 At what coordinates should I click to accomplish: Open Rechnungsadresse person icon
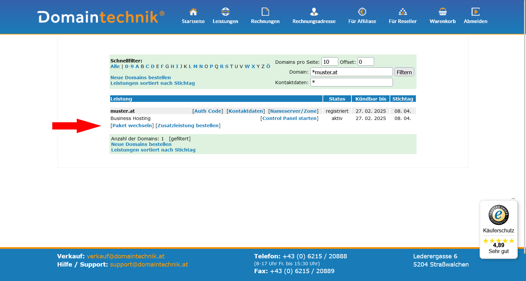(x=314, y=12)
